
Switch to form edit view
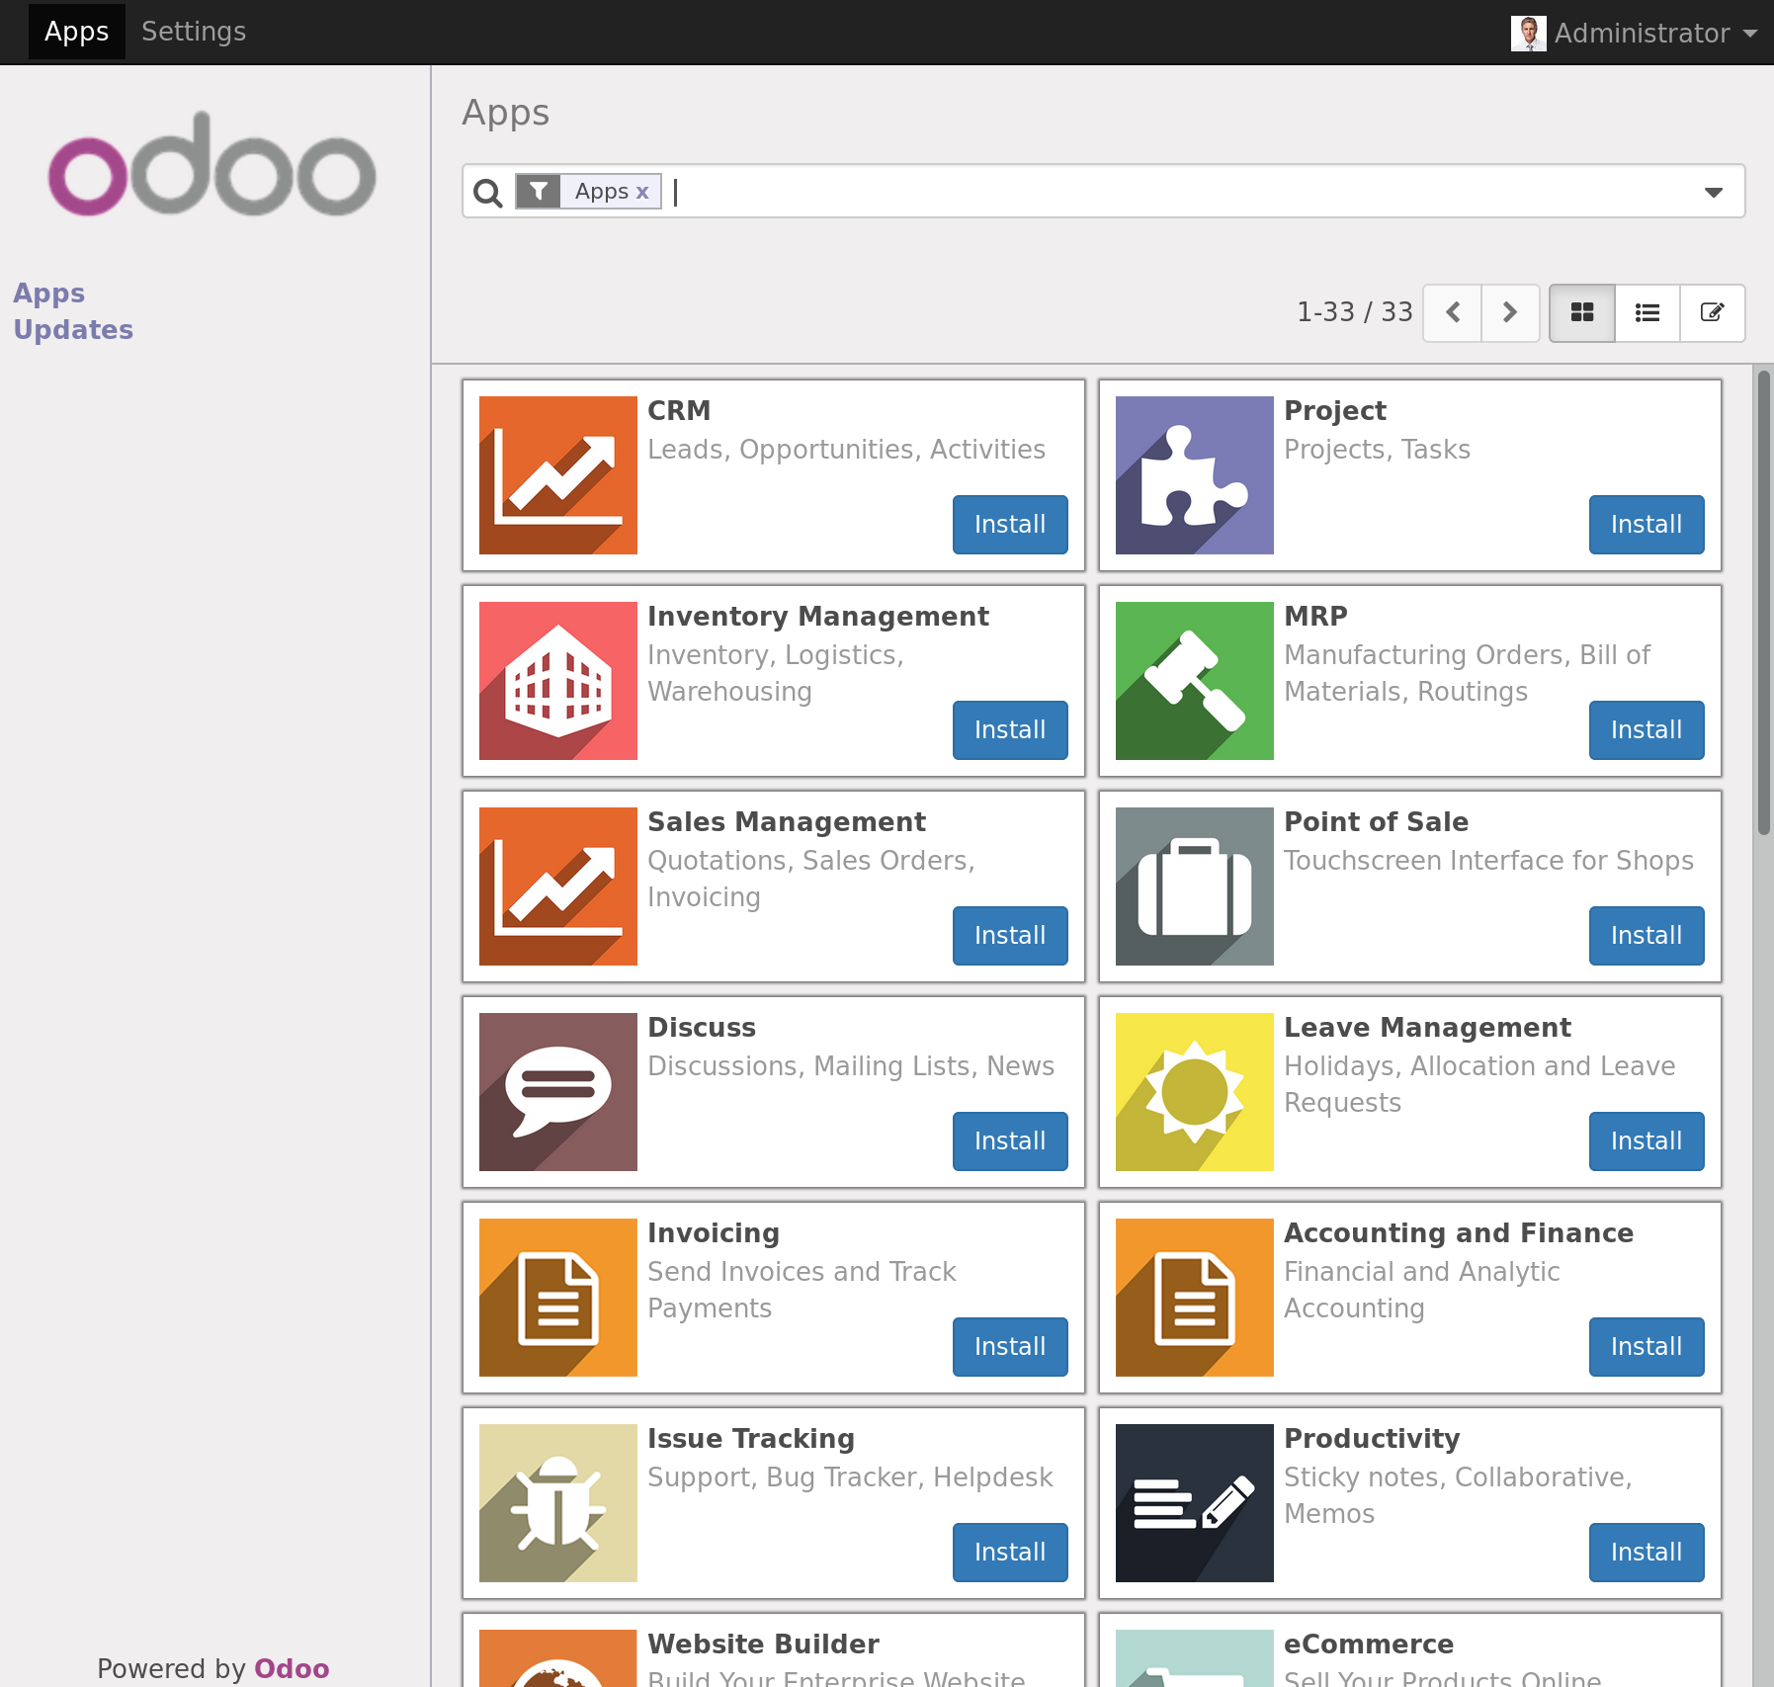(x=1712, y=313)
